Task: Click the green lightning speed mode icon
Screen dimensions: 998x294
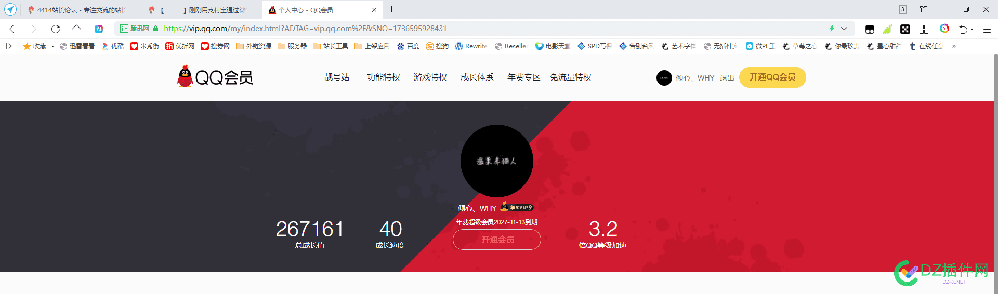Action: point(832,29)
